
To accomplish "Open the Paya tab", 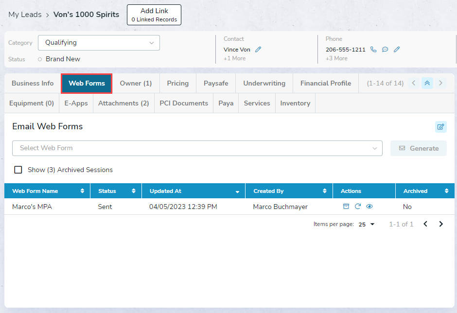I will pyautogui.click(x=226, y=103).
